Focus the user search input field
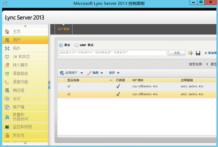 113,53
